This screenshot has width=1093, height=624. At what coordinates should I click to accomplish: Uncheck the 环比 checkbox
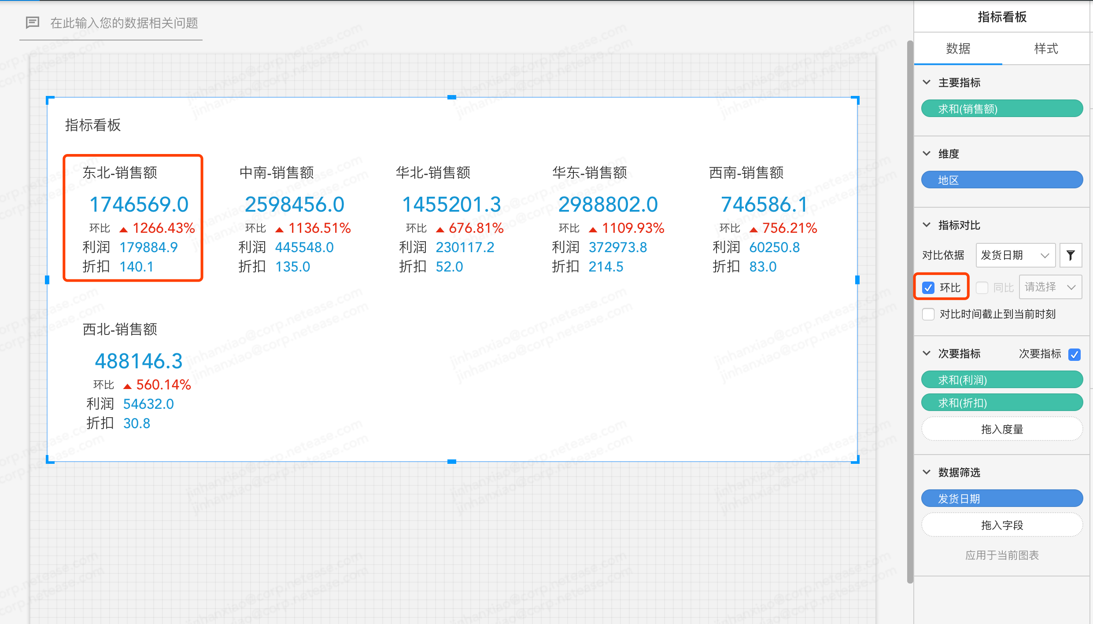(928, 288)
